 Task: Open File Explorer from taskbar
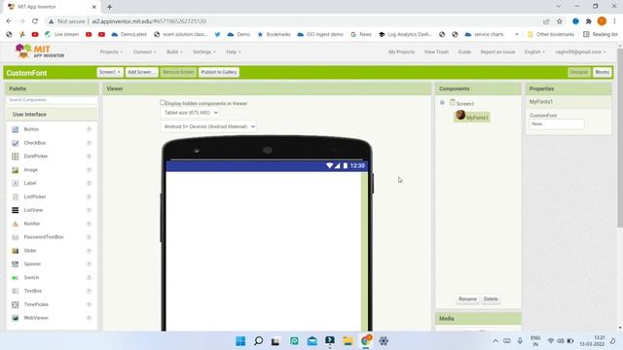pos(348,341)
